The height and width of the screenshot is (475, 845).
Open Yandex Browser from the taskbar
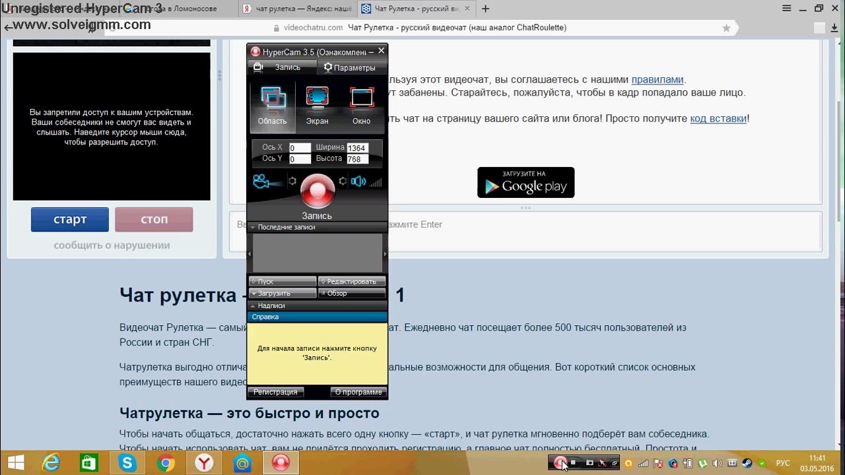[204, 464]
